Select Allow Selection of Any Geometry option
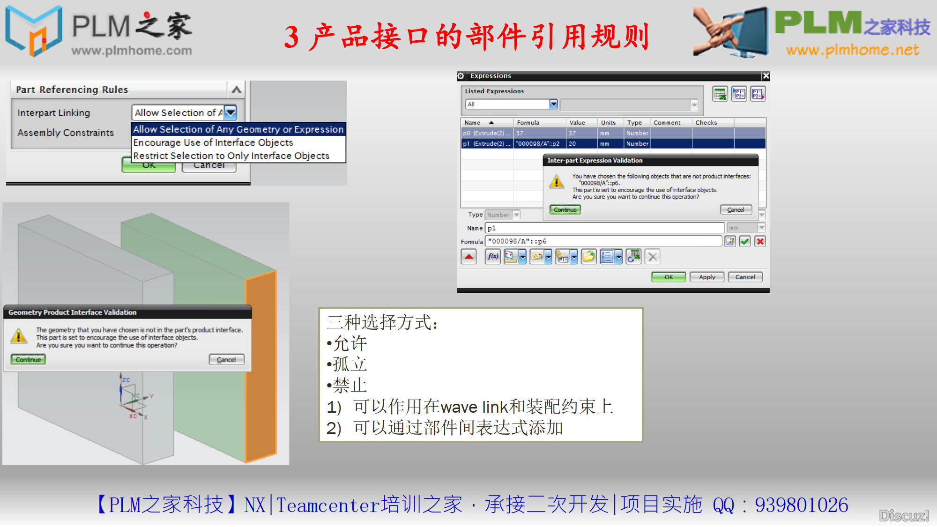937x527 pixels. click(238, 129)
